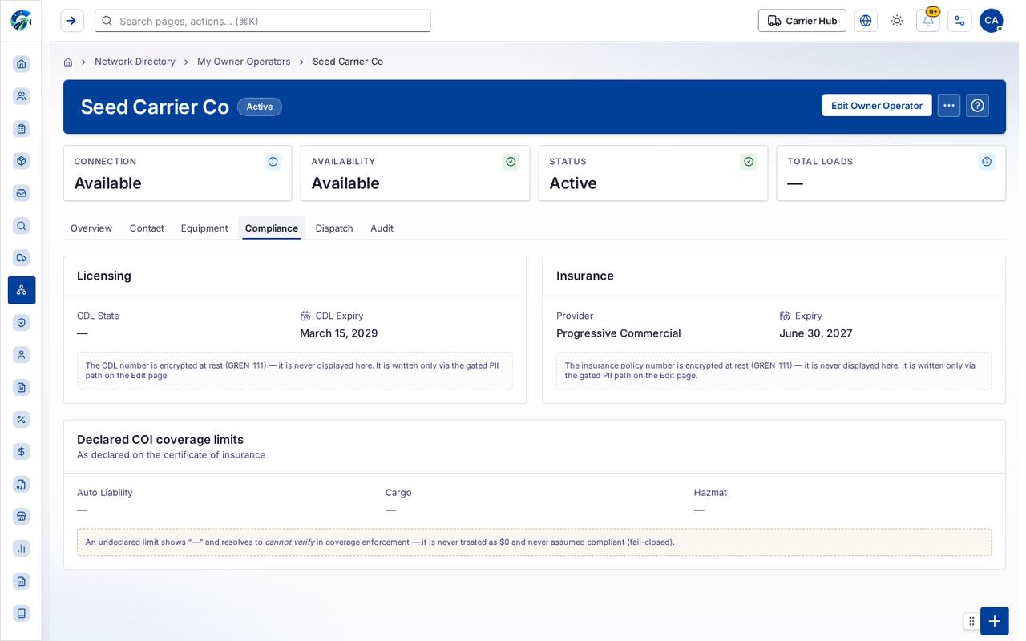
Task: Open the inbox tray icon in sidebar
Action: point(22,193)
